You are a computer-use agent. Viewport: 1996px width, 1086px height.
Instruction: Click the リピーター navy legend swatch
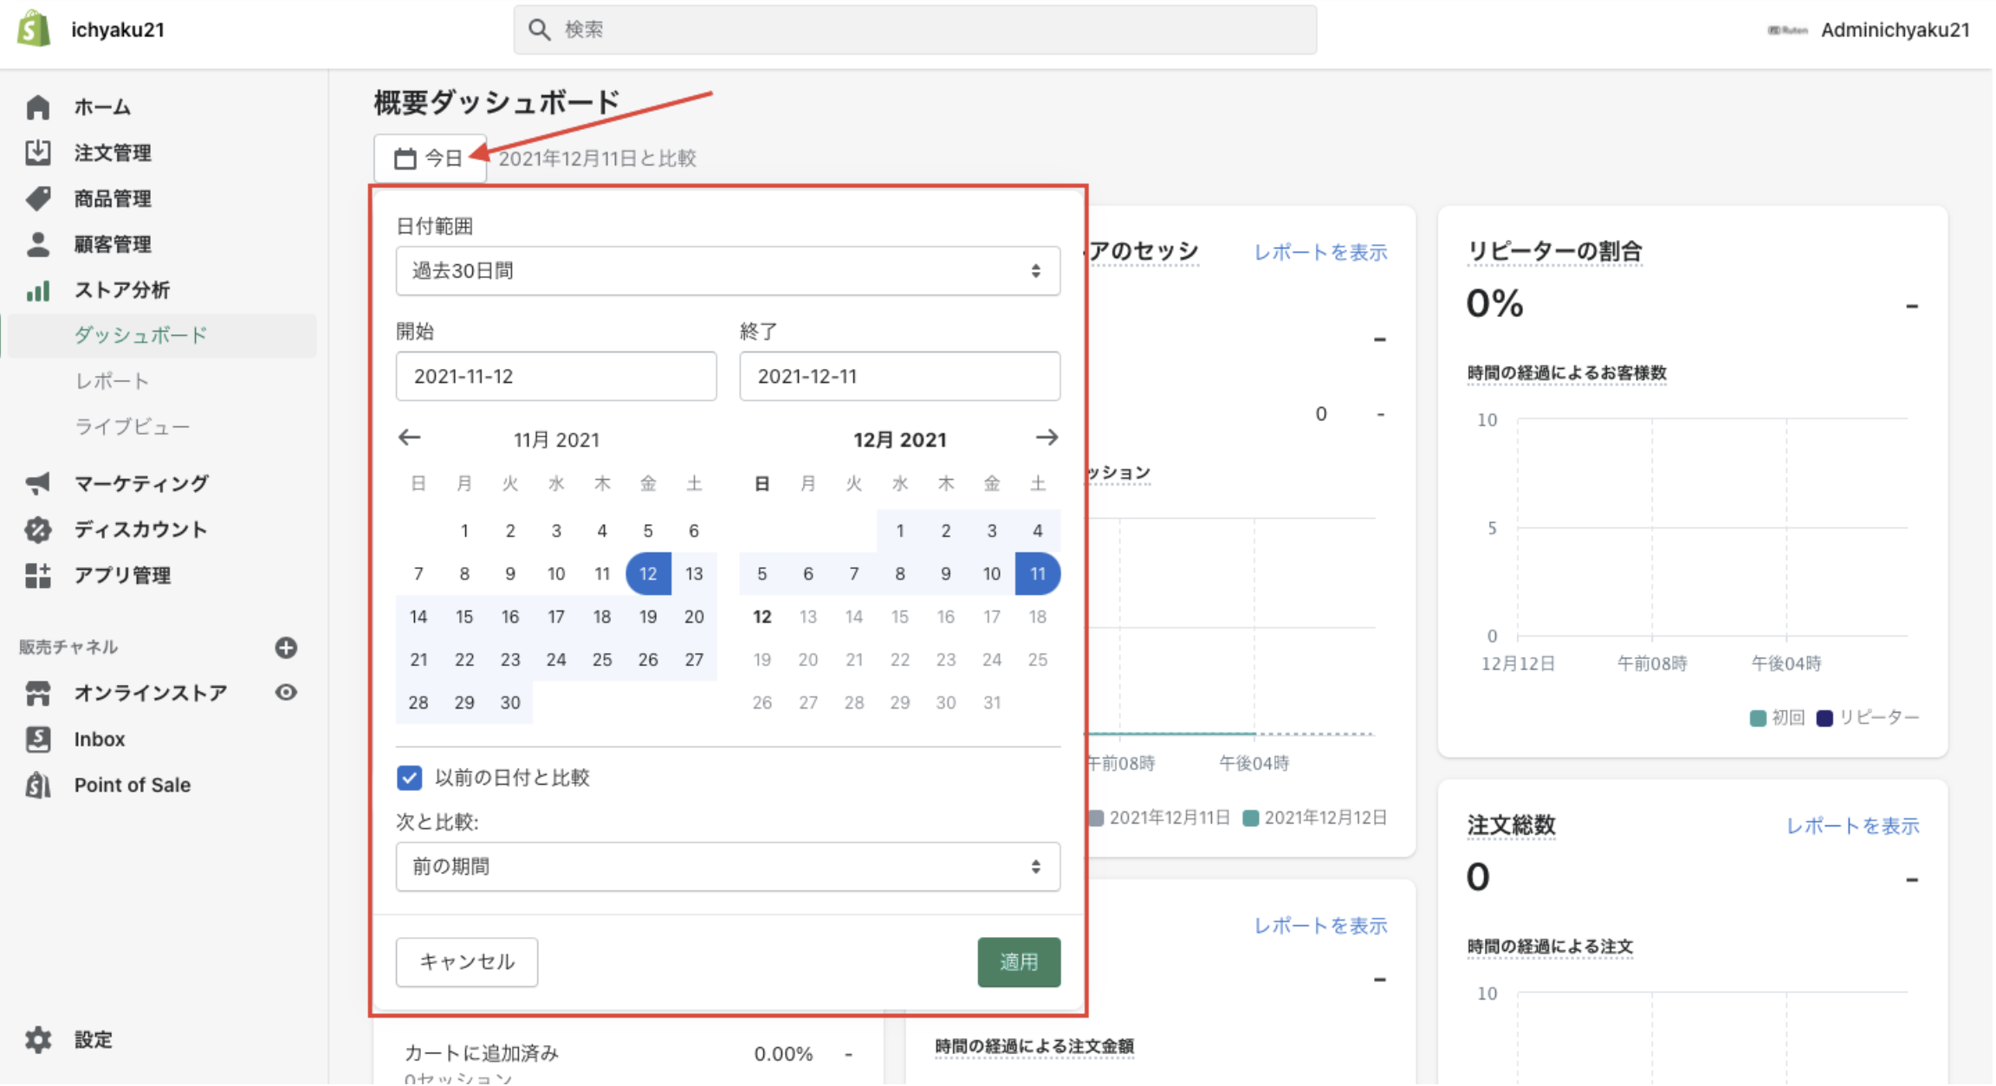click(1824, 718)
